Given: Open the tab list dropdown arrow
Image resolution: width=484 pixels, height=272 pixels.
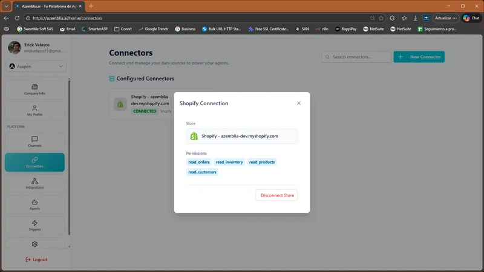Looking at the screenshot, I should pos(6,6).
